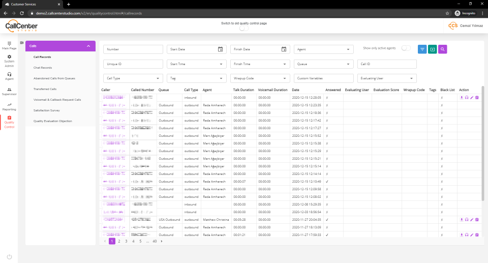The image size is (488, 263).
Task: Click the CallCenter Studio logo
Action: pyautogui.click(x=21, y=25)
